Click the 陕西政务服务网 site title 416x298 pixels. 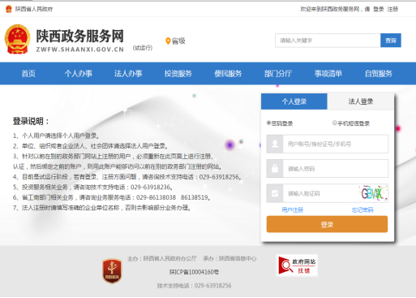click(x=80, y=36)
